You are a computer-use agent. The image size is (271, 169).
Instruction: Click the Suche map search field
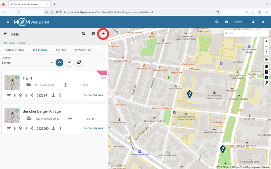pos(246,34)
